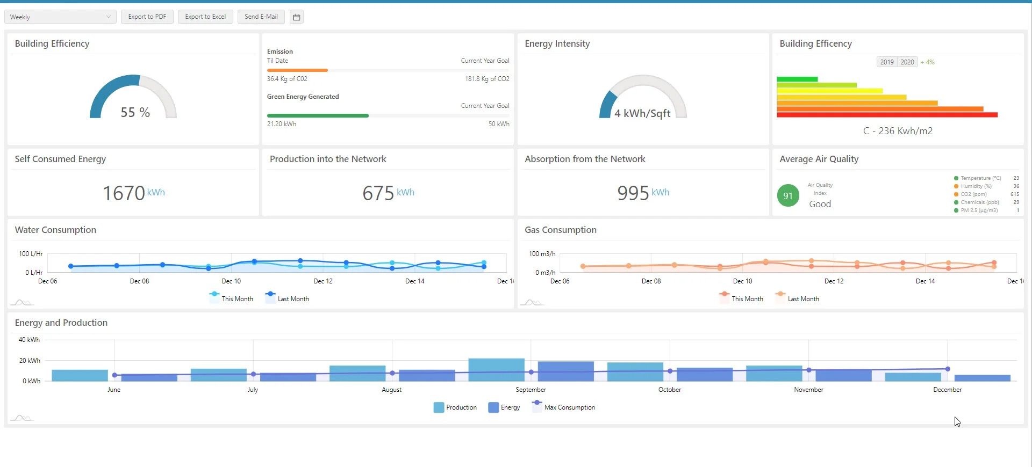Toggle Max Consumption line in legend
Viewport: 1032px width, 467px height.
563,407
